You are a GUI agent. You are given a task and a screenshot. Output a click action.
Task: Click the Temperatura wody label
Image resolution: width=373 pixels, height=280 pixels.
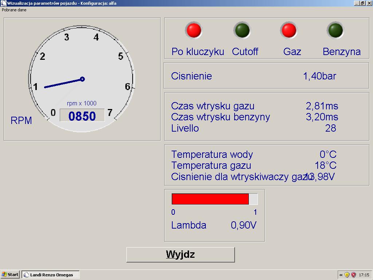click(212, 155)
